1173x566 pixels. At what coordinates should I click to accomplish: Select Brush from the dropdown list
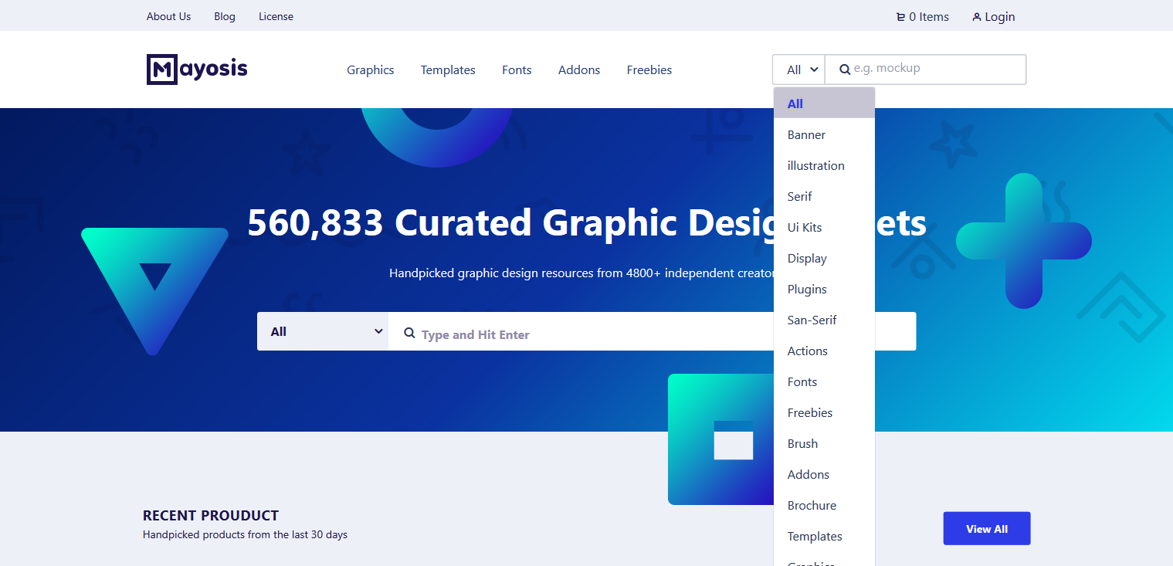(x=824, y=443)
